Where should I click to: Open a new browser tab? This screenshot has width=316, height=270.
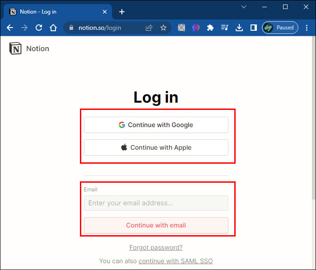[x=122, y=12]
